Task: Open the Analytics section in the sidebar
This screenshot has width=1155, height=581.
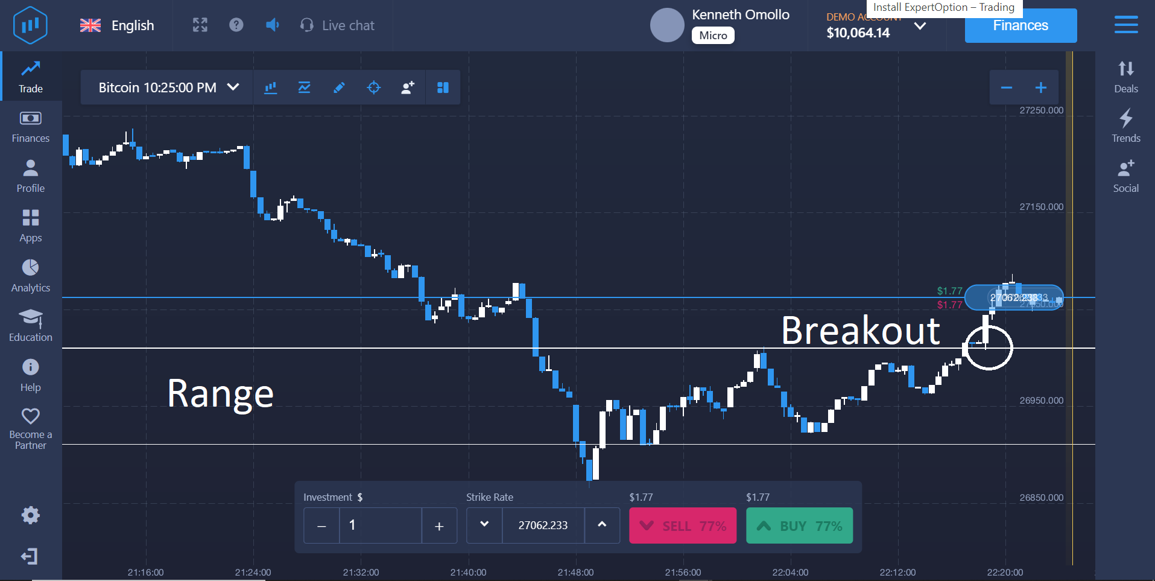Action: [x=30, y=275]
